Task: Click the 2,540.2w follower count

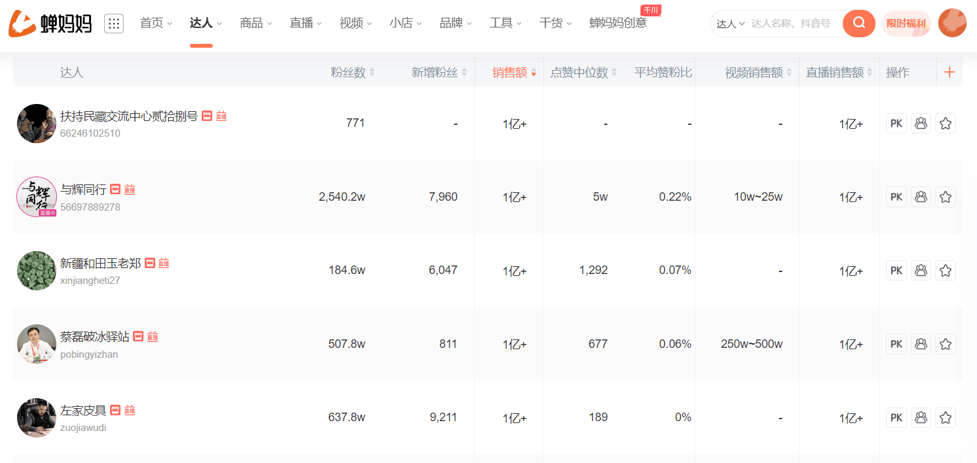Action: click(342, 197)
